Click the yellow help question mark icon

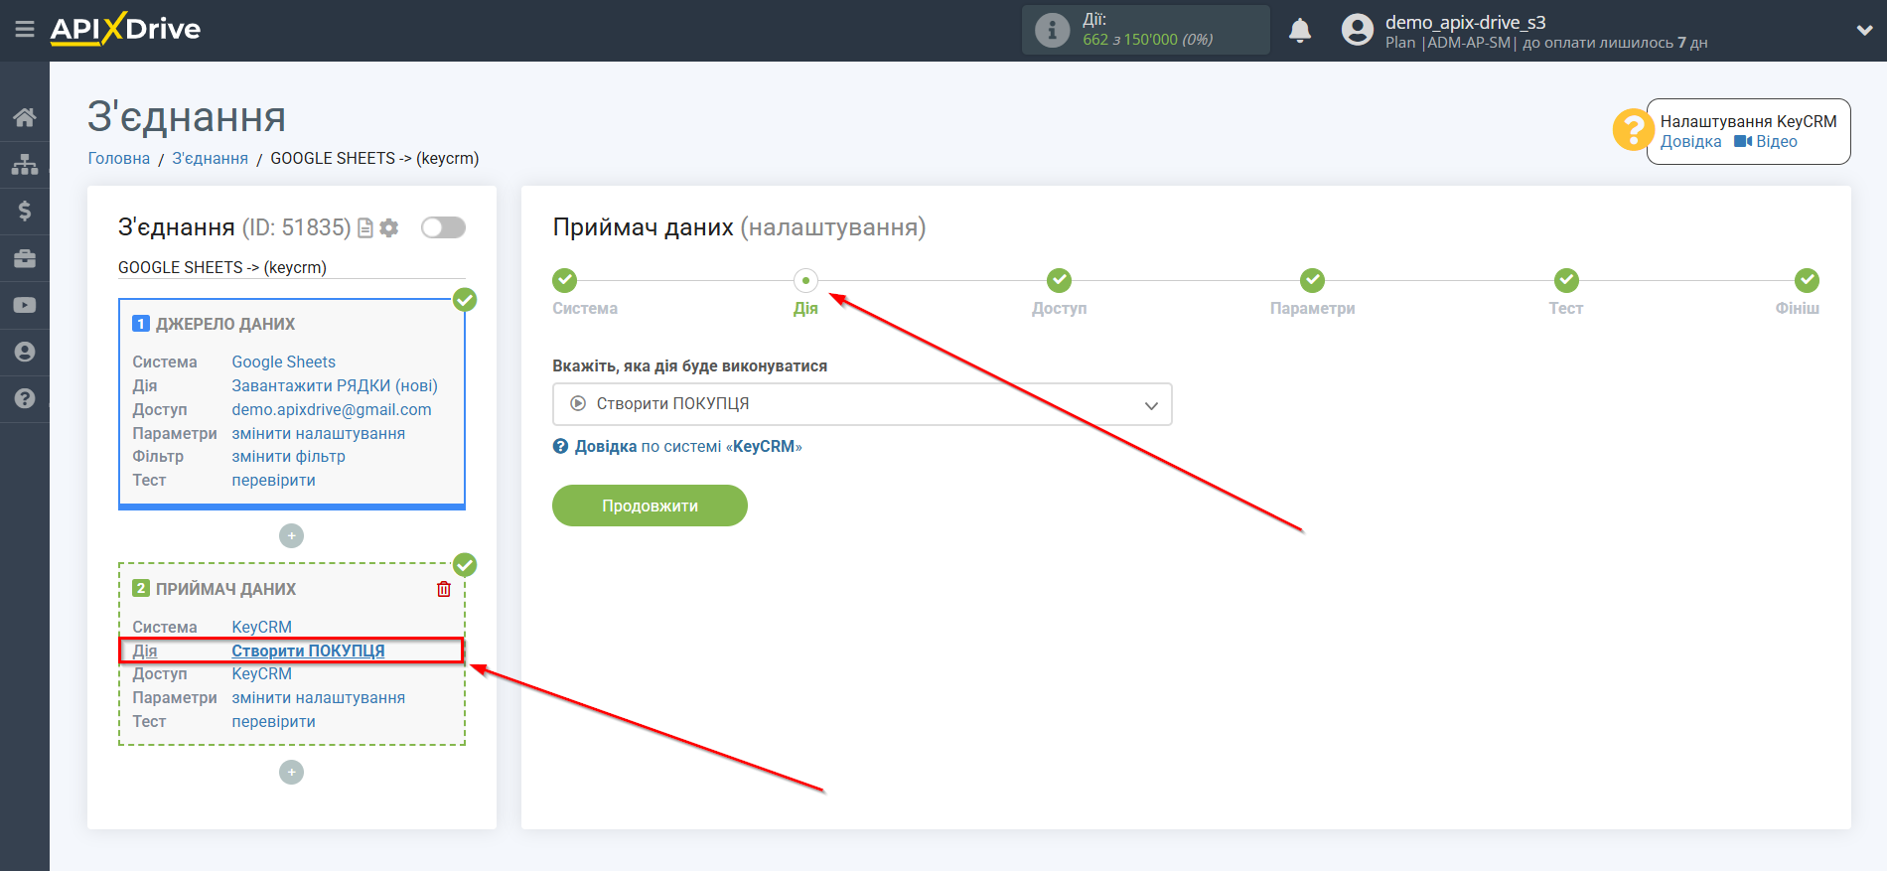[1633, 129]
